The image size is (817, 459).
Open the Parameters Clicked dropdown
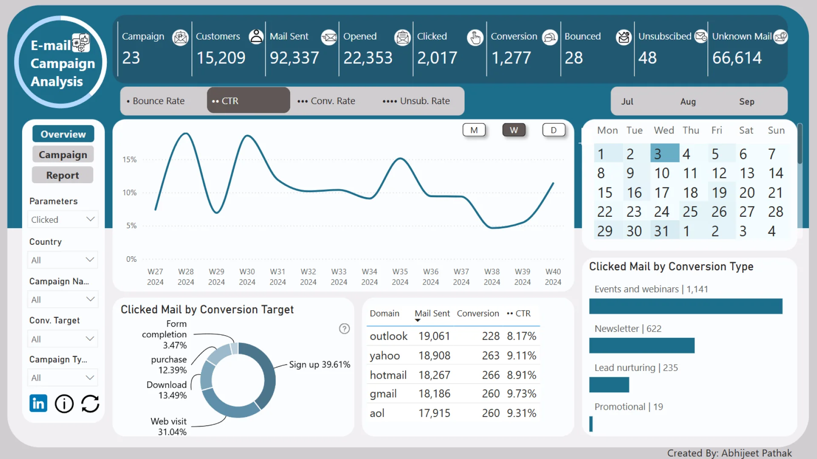point(63,219)
